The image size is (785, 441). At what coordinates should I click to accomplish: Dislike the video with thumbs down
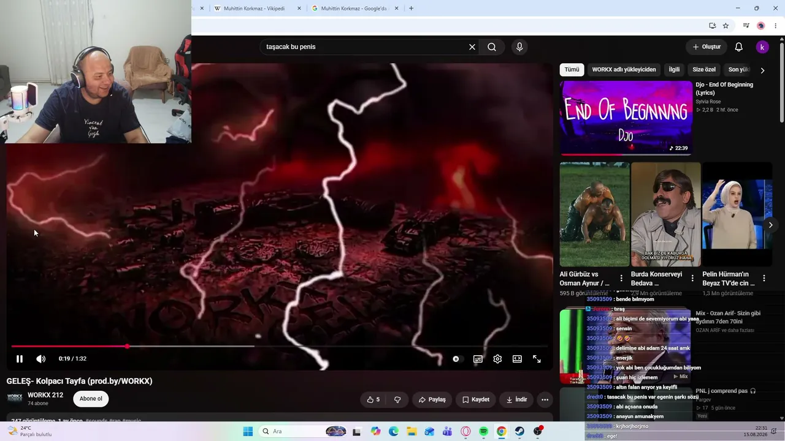pyautogui.click(x=397, y=399)
